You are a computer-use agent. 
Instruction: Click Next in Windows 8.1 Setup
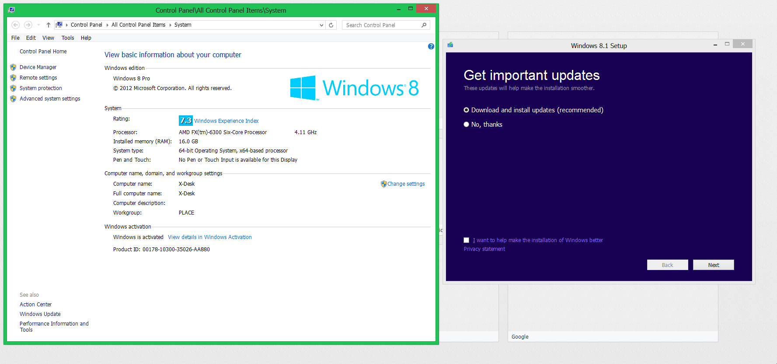pyautogui.click(x=714, y=265)
